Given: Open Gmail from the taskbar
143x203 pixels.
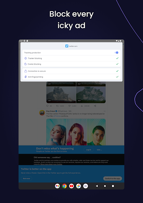Looking at the screenshot, I should pyautogui.click(x=57, y=186).
